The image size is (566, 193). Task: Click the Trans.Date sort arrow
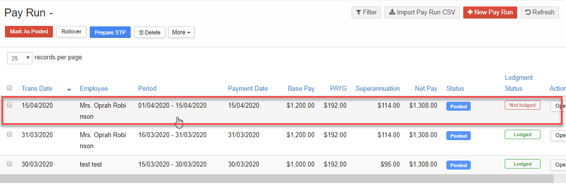[x=69, y=89]
